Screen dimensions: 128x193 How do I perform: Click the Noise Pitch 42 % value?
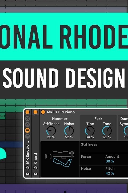click(110, 173)
